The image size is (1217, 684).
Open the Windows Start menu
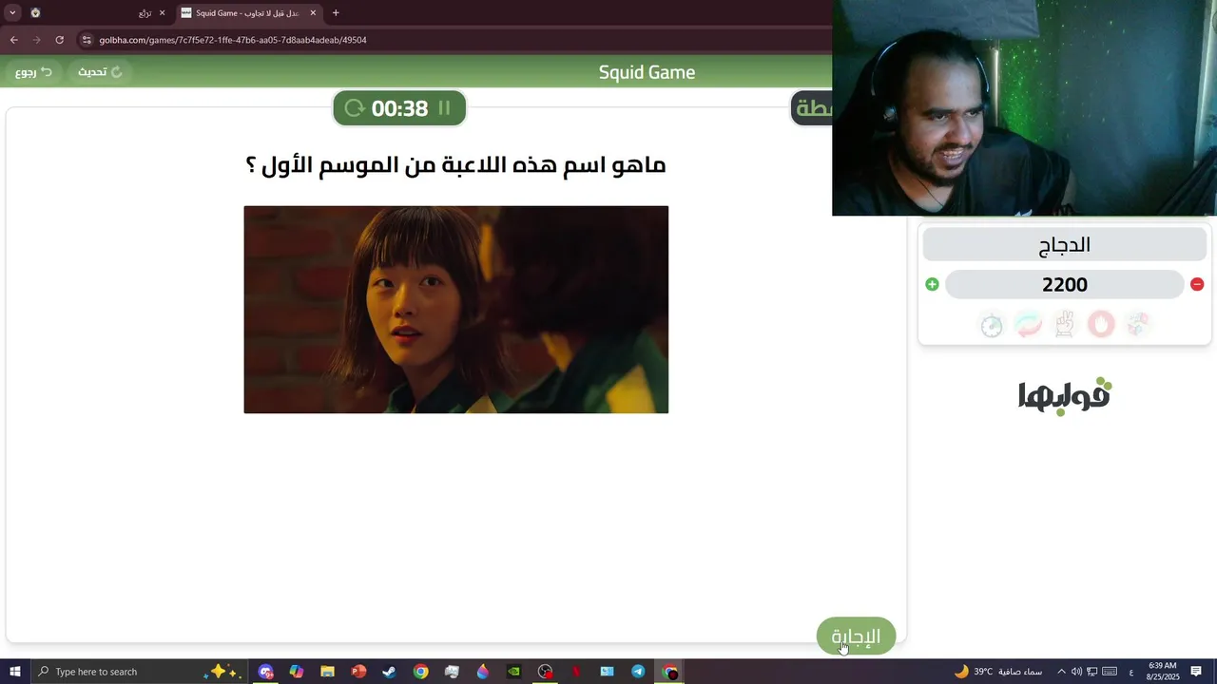(15, 672)
